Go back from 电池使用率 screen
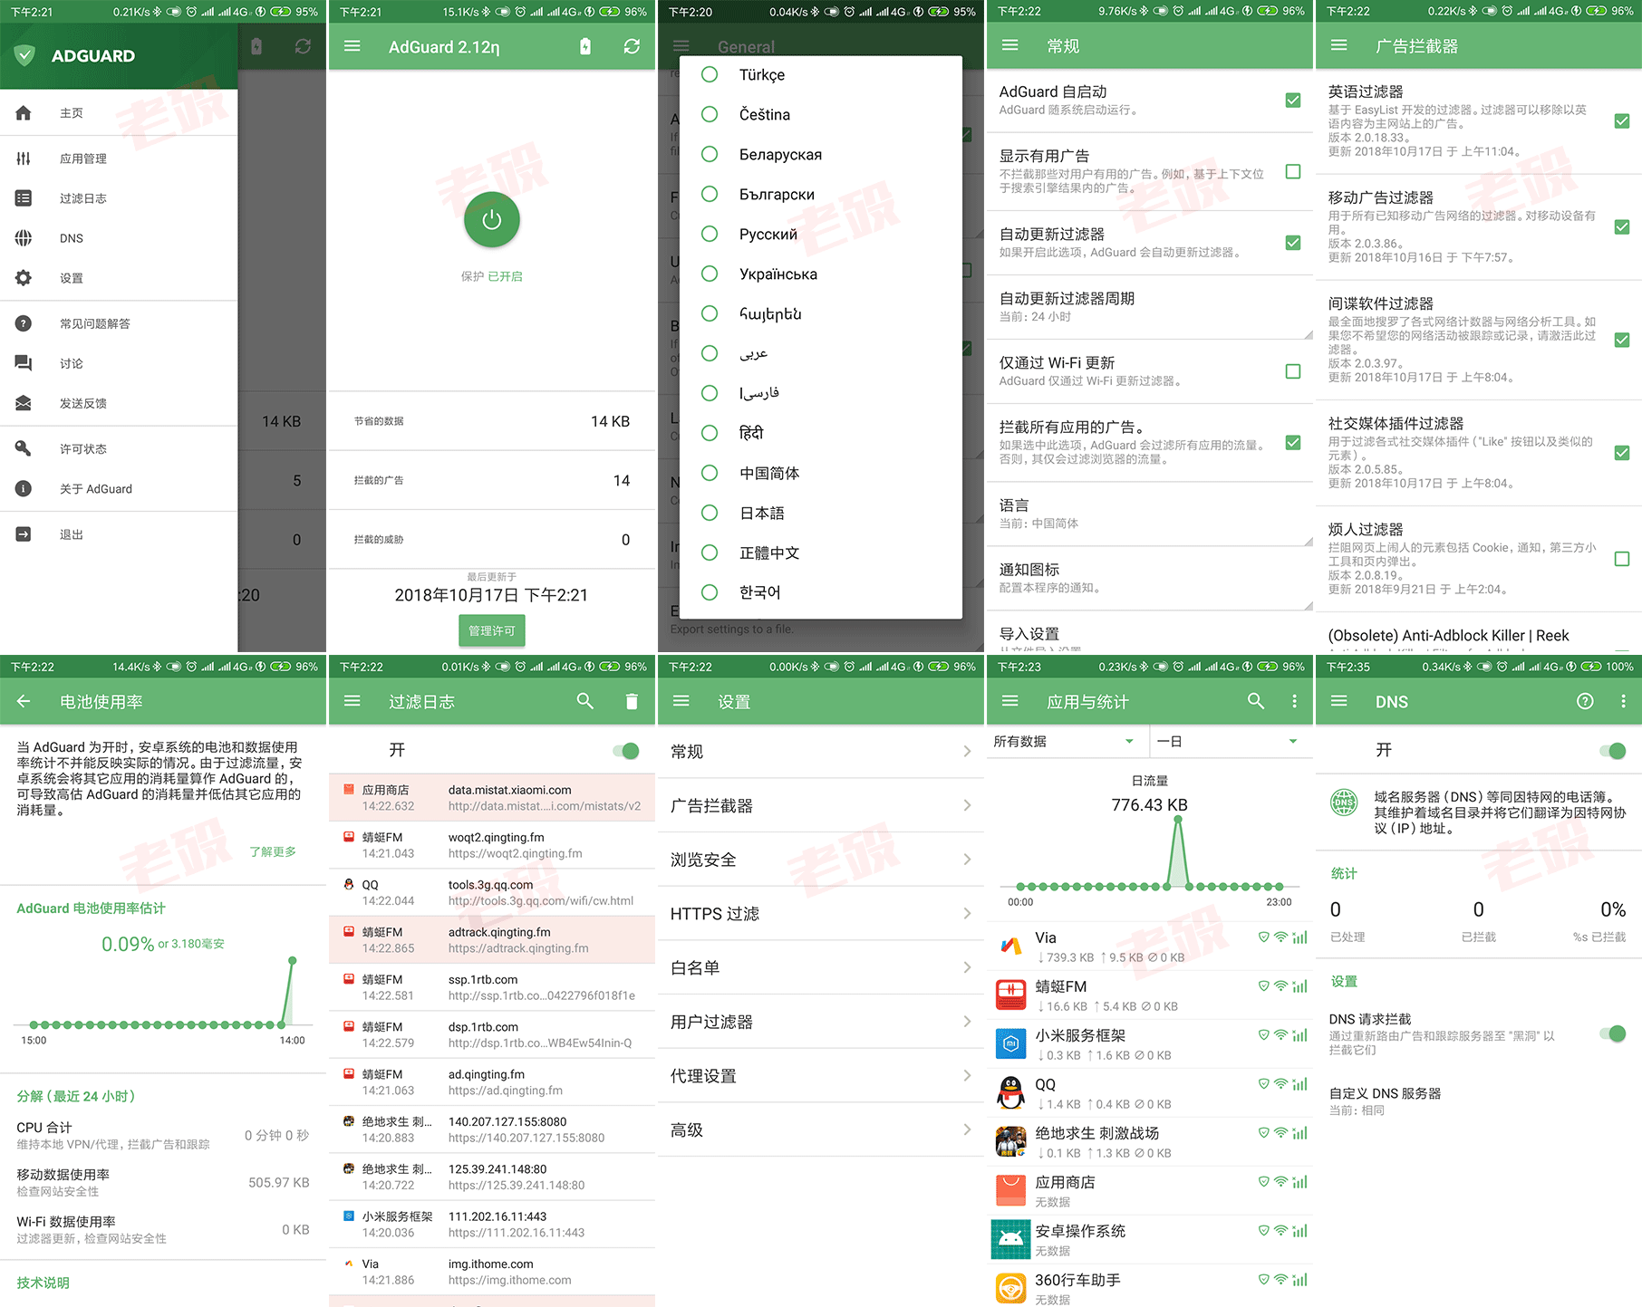 coord(24,701)
